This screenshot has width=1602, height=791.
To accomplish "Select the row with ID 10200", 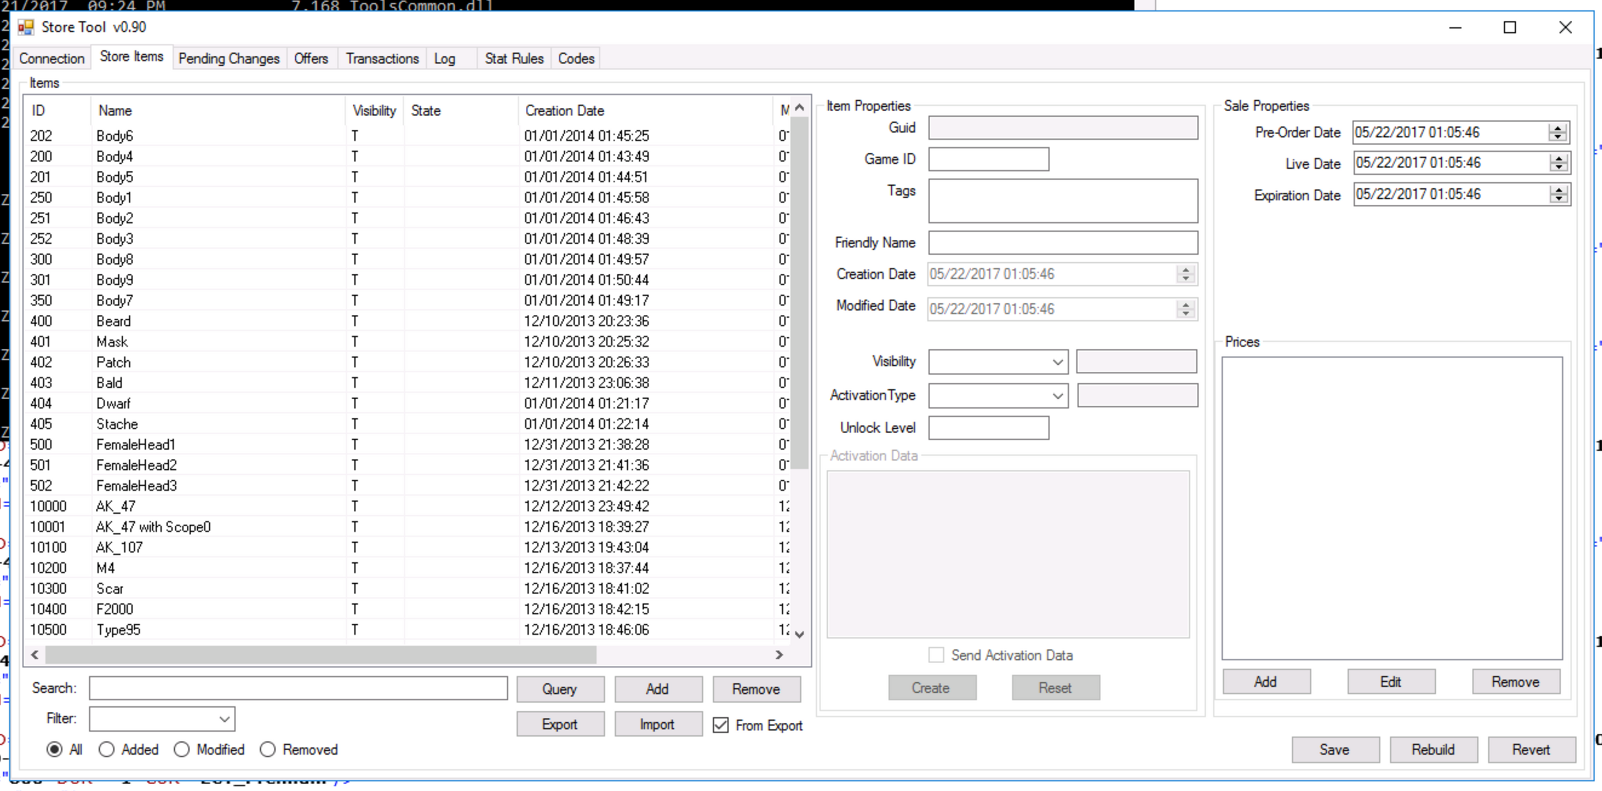I will coord(408,568).
